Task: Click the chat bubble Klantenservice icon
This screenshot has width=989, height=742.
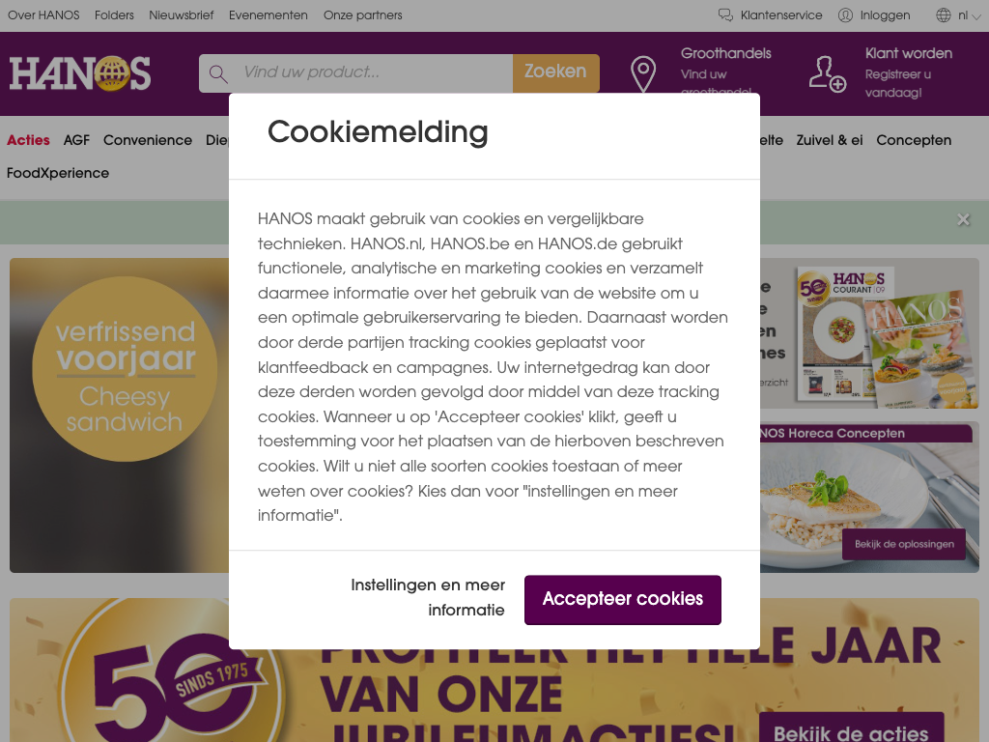Action: coord(725,15)
